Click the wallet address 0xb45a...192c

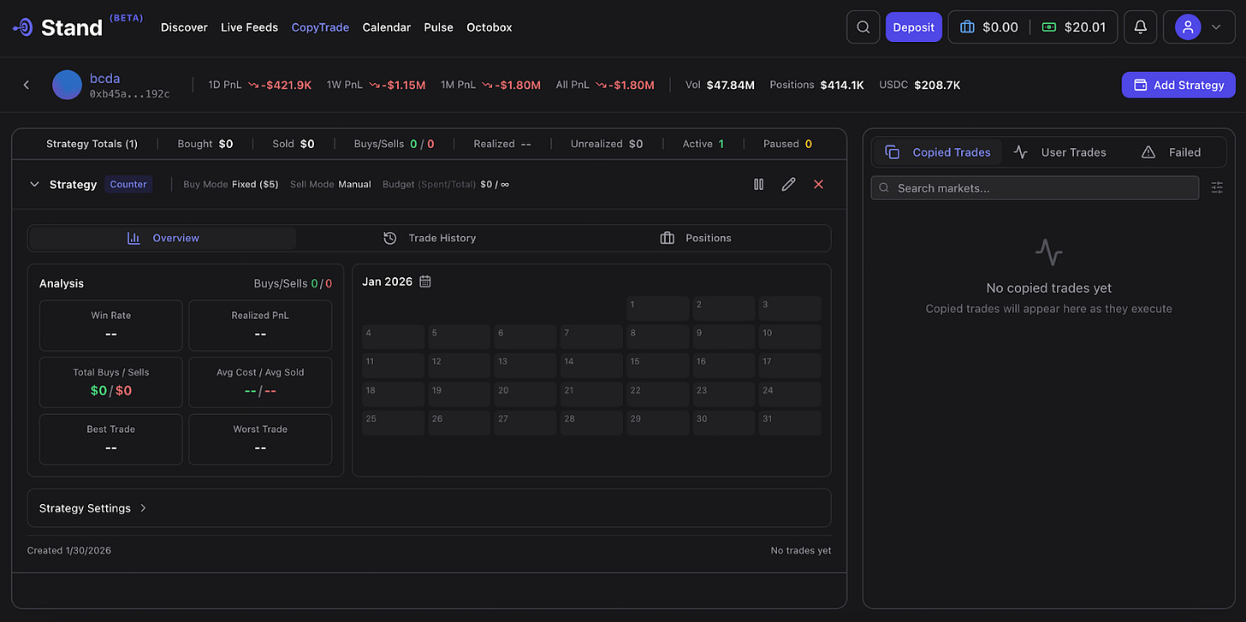pyautogui.click(x=130, y=94)
